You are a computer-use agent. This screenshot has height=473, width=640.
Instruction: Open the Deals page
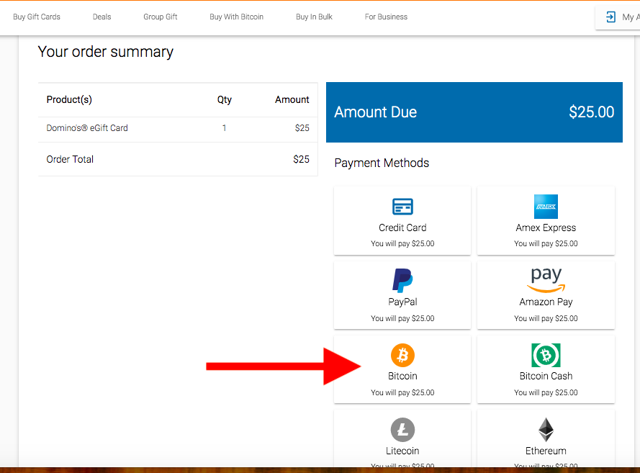tap(102, 17)
